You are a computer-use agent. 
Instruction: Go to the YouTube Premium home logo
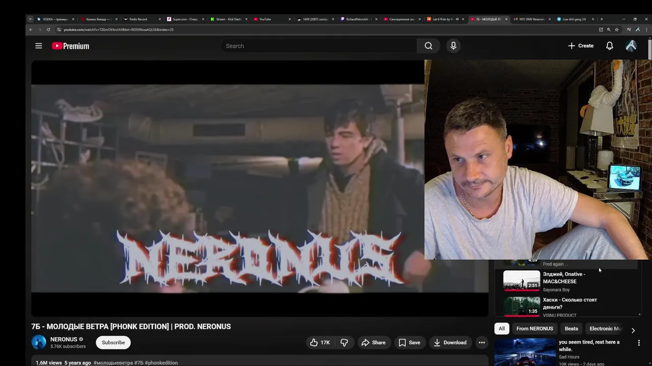(70, 46)
